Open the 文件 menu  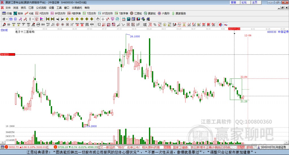point(8,8)
